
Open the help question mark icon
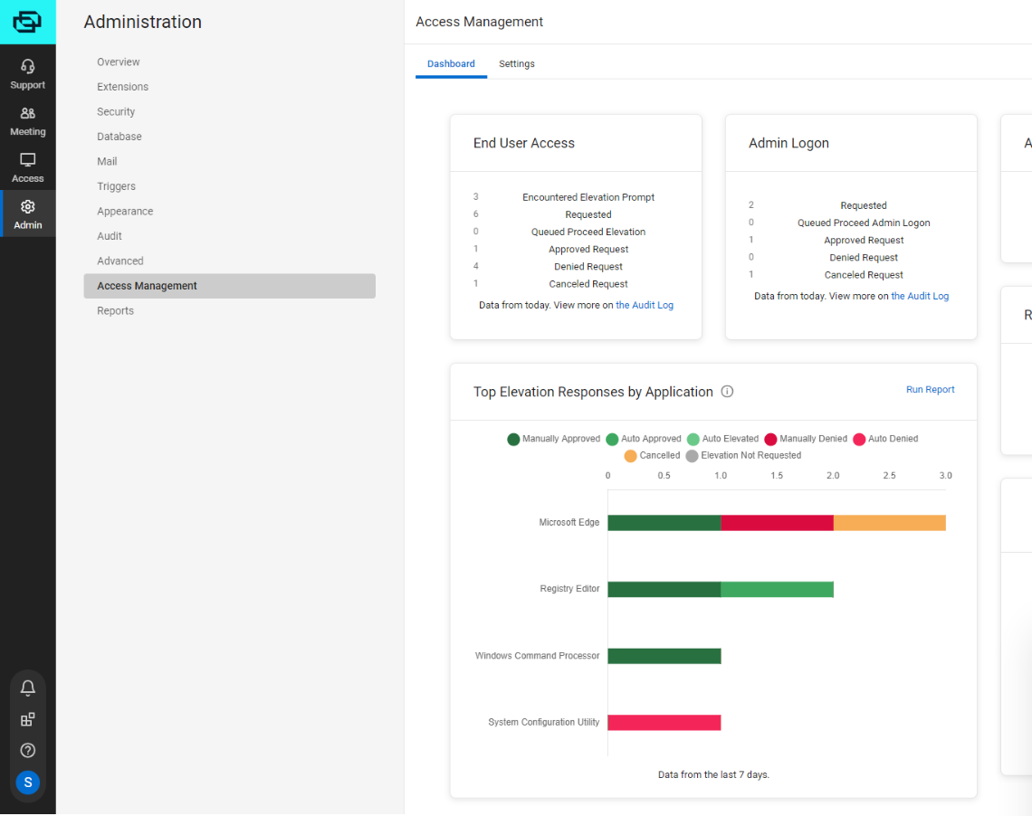pos(28,751)
